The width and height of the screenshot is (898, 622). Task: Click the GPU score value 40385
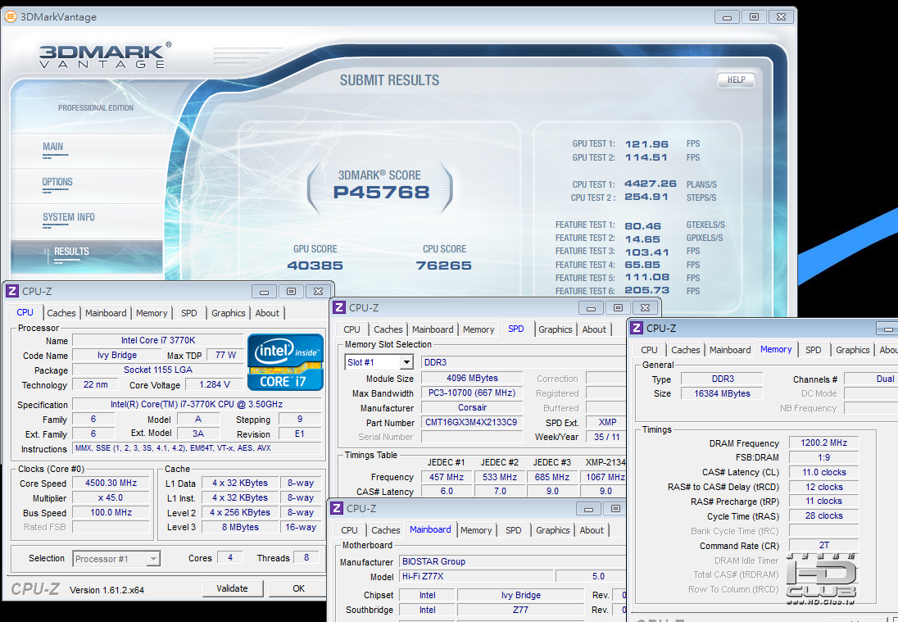click(x=315, y=266)
